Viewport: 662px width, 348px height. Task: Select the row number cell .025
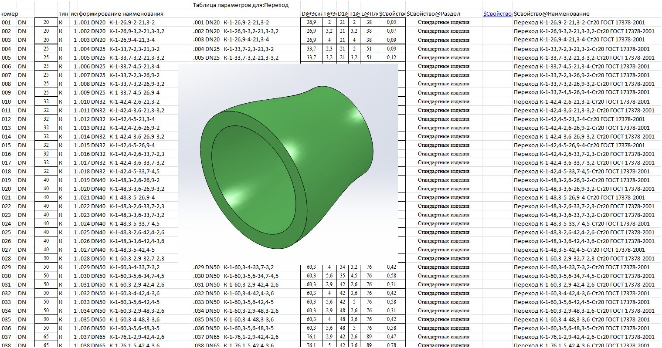tap(7, 232)
